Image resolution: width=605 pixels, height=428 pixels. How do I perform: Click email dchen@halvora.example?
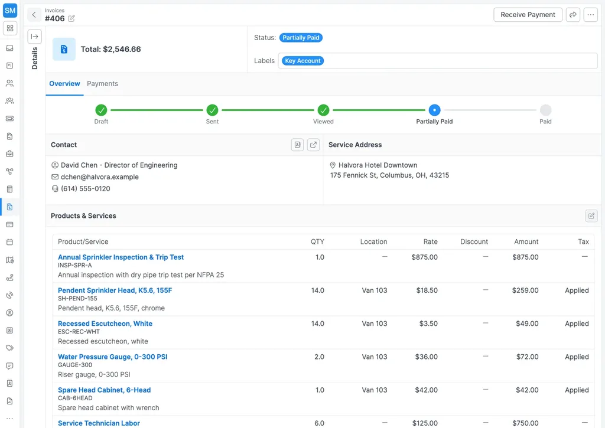point(99,177)
